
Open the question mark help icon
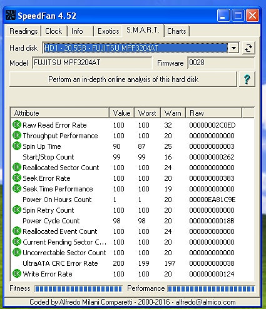click(x=247, y=79)
